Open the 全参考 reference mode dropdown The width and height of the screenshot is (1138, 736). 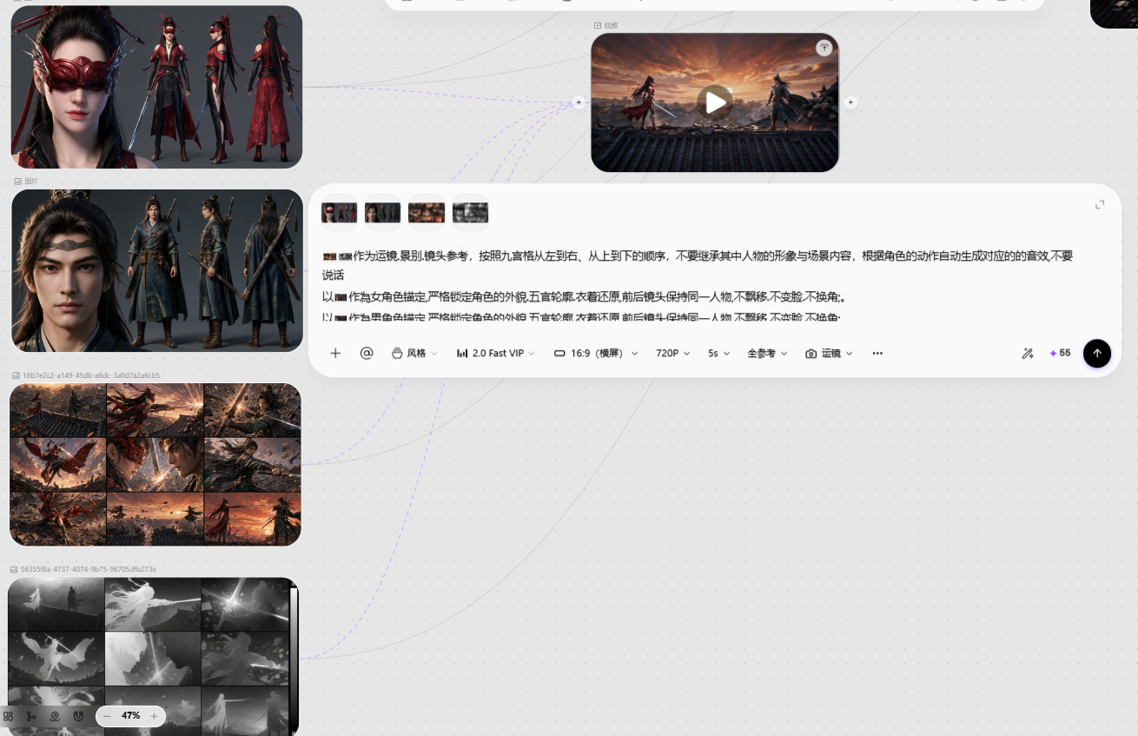tap(767, 354)
